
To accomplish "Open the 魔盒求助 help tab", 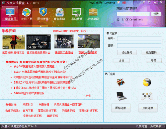I will [59, 14].
